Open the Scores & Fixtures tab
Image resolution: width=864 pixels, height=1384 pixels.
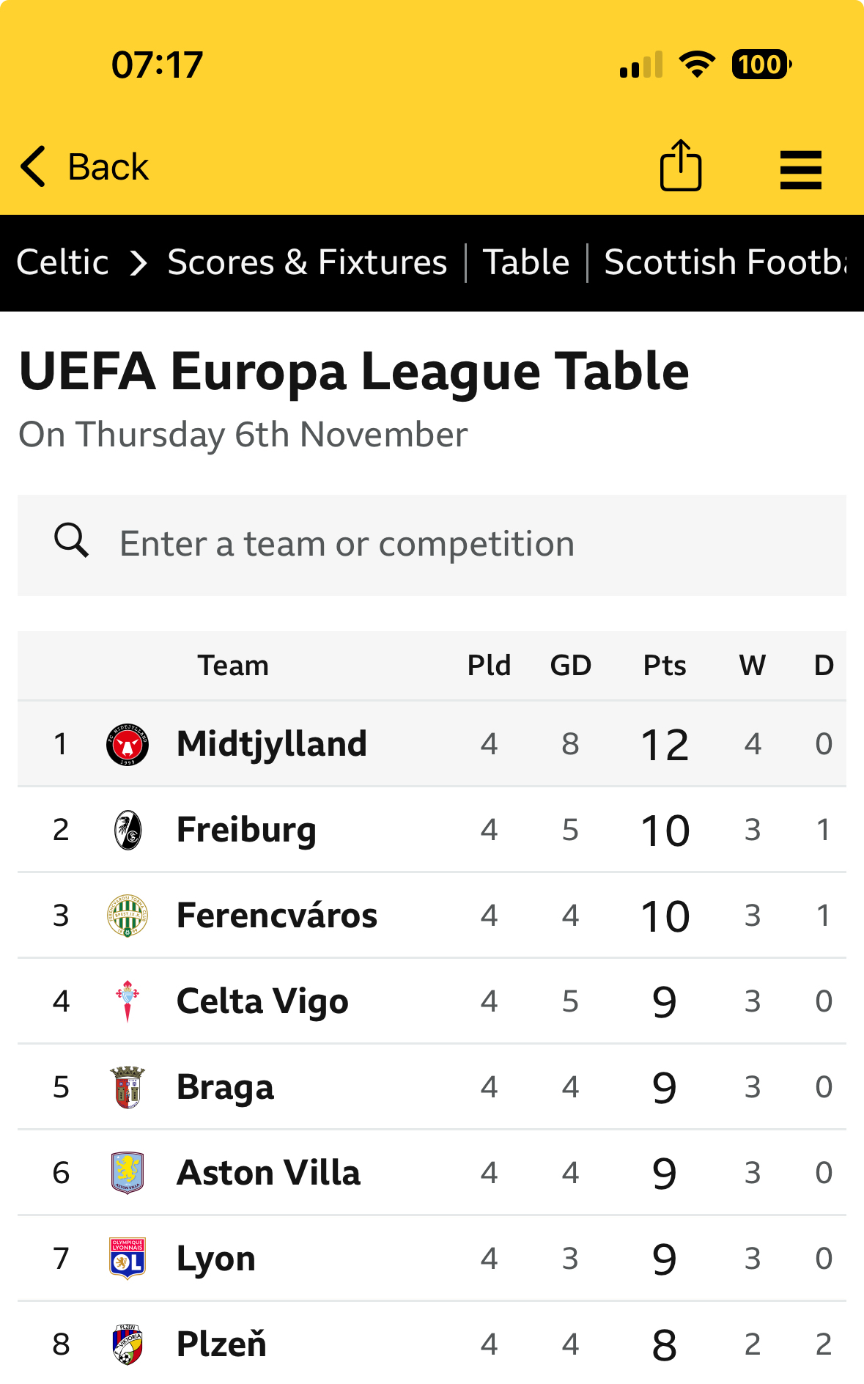point(307,262)
